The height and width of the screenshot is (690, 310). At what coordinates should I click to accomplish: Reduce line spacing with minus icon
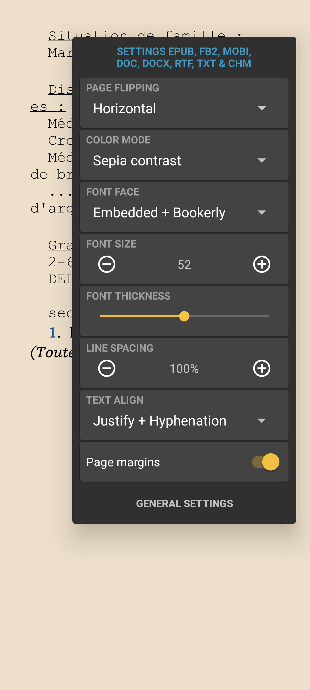(x=107, y=368)
